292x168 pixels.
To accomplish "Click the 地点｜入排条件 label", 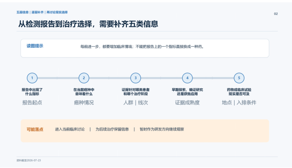I will click(x=239, y=102).
